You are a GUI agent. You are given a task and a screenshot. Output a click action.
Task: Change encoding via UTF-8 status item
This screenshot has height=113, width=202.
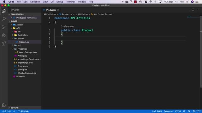(178, 111)
